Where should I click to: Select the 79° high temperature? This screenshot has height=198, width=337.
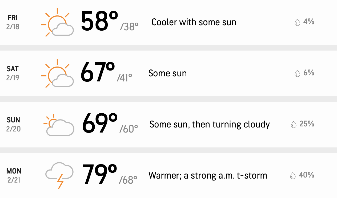click(x=99, y=174)
